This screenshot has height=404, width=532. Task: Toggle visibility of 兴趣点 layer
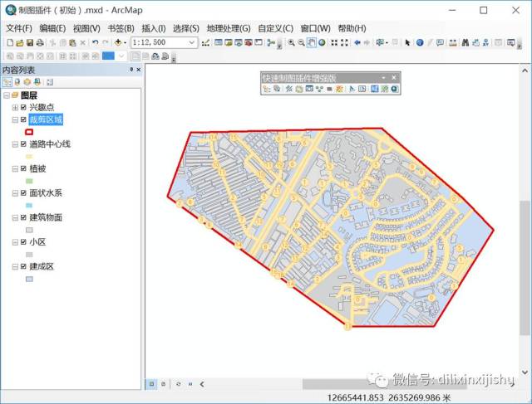click(x=23, y=107)
